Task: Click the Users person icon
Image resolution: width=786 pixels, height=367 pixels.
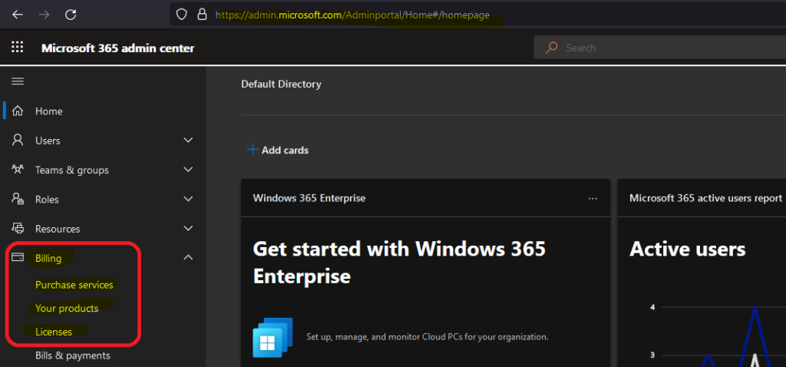Action: coord(18,140)
